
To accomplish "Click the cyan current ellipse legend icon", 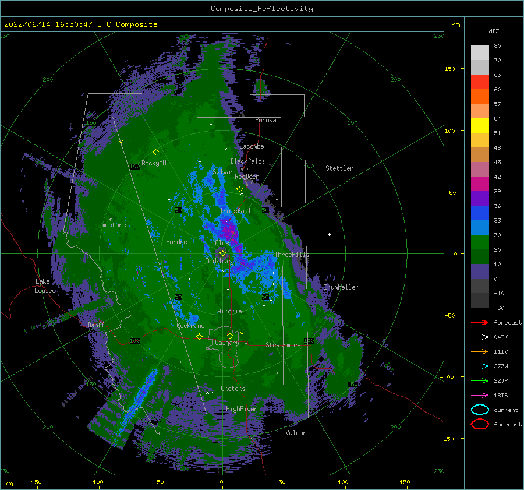I will [x=480, y=410].
